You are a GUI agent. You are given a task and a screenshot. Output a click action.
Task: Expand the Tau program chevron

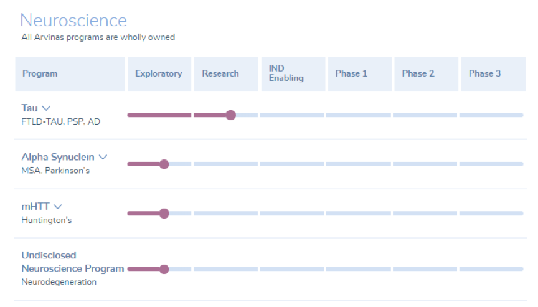[46, 109]
